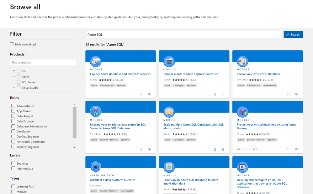The width and height of the screenshot is (313, 194).
Task: Open 'Choose a data storage approach in Azure'
Action: coord(191,74)
